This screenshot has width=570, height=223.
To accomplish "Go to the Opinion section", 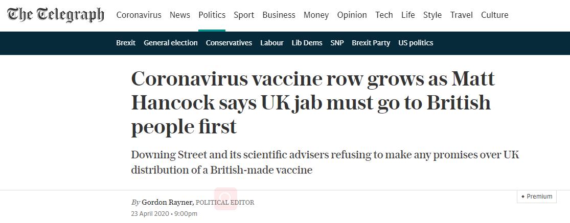I will click(352, 15).
